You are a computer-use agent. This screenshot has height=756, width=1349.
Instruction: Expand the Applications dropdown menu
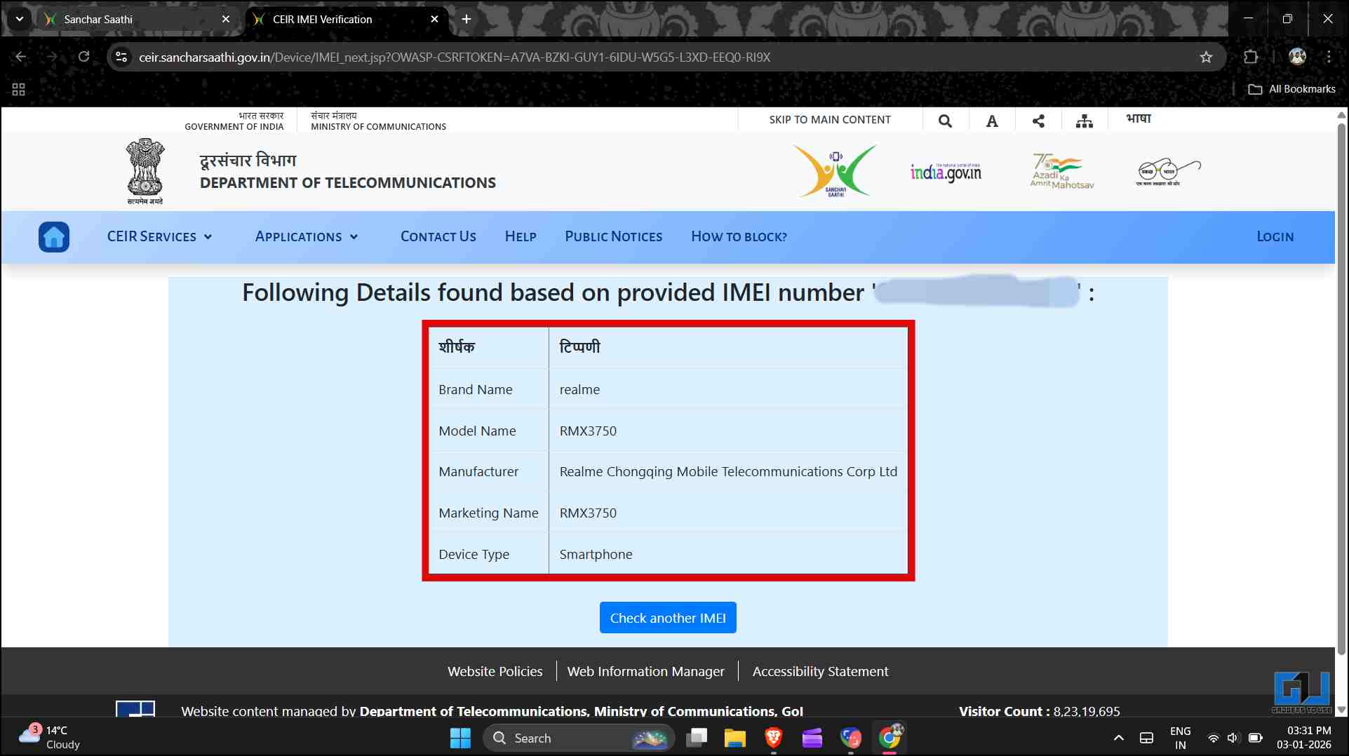click(307, 237)
